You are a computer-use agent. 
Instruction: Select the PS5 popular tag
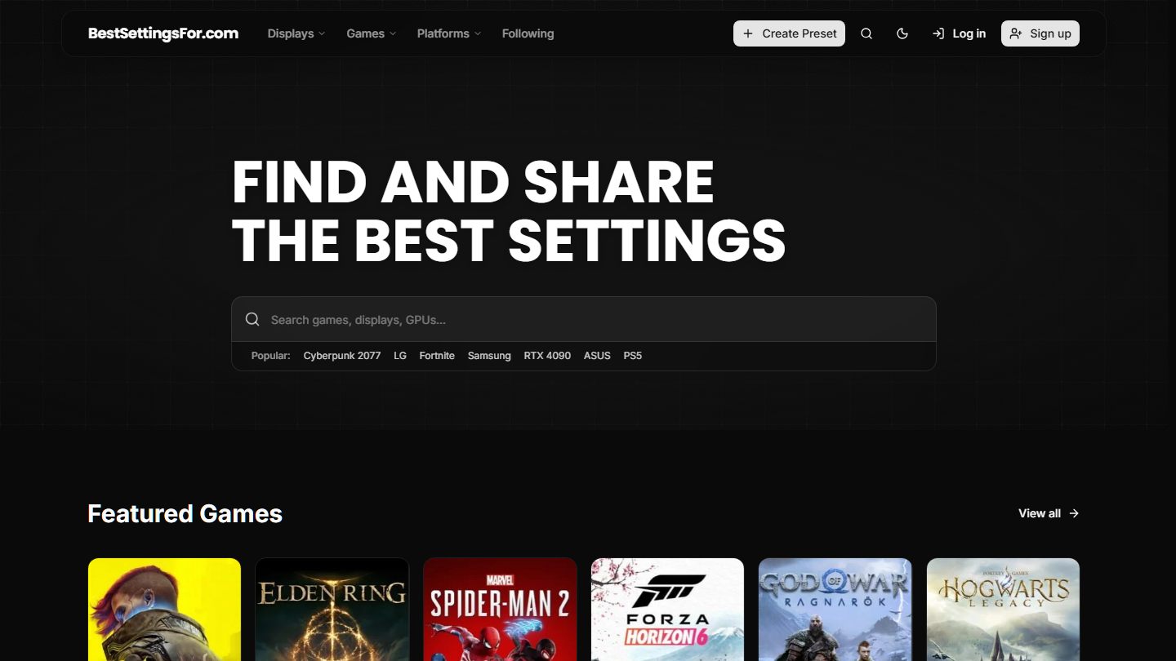point(633,356)
